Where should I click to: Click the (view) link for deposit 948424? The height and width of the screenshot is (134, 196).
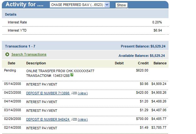coord(83,119)
